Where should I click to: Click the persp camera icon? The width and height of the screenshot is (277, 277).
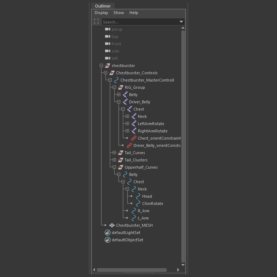pyautogui.click(x=107, y=29)
